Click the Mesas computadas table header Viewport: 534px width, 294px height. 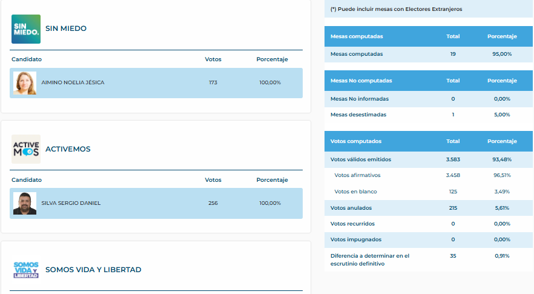[429, 36]
